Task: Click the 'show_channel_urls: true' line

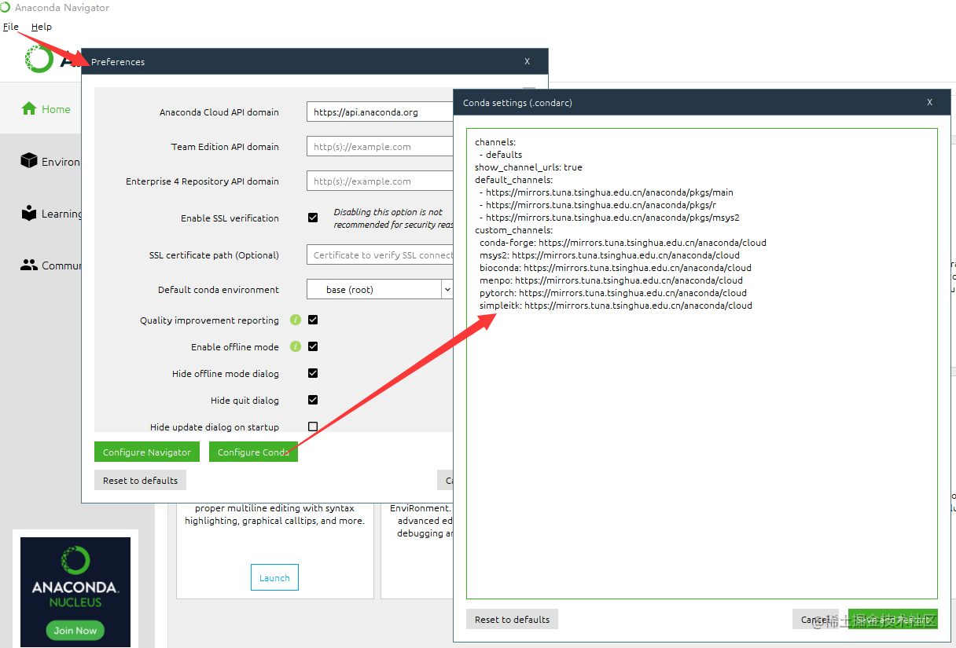Action: 528,167
